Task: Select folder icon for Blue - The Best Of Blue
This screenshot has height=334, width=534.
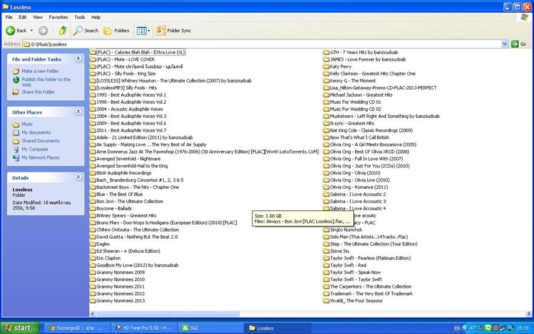Action: click(x=93, y=194)
